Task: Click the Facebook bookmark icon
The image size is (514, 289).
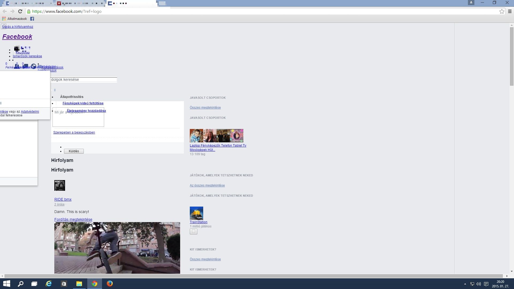Action: [x=32, y=19]
